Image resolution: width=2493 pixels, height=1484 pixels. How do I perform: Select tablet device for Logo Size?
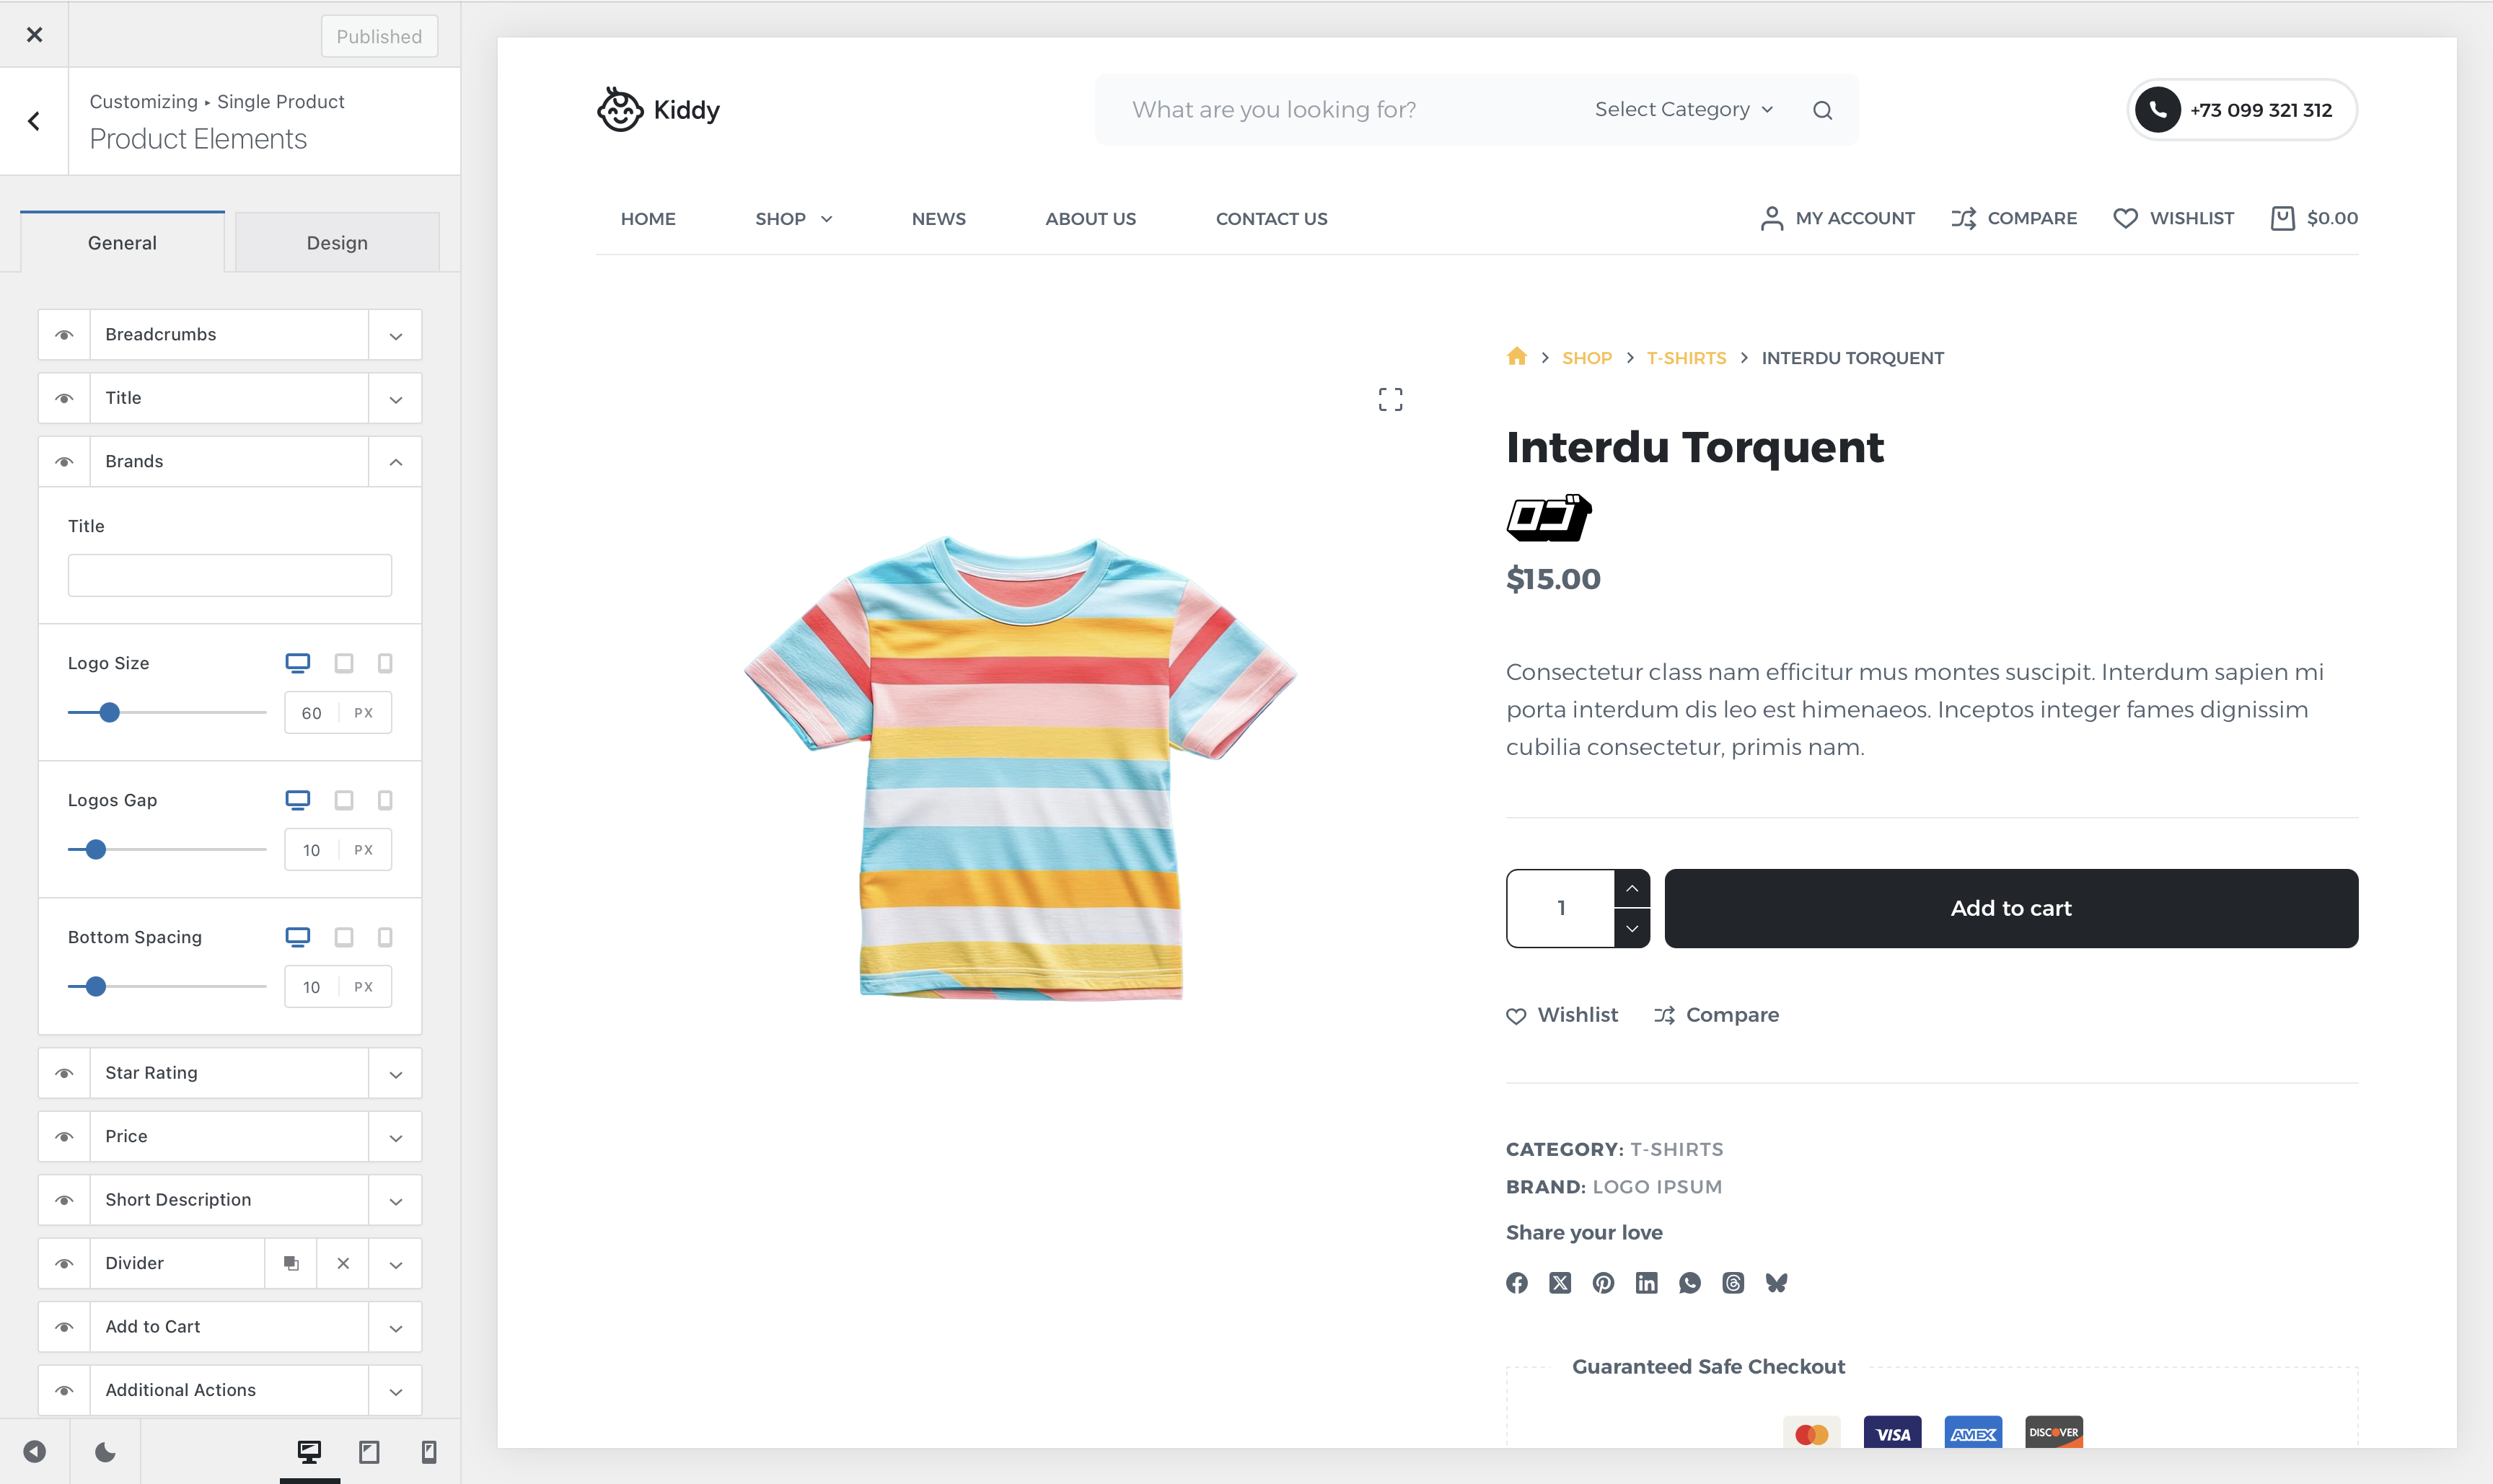pos(343,663)
